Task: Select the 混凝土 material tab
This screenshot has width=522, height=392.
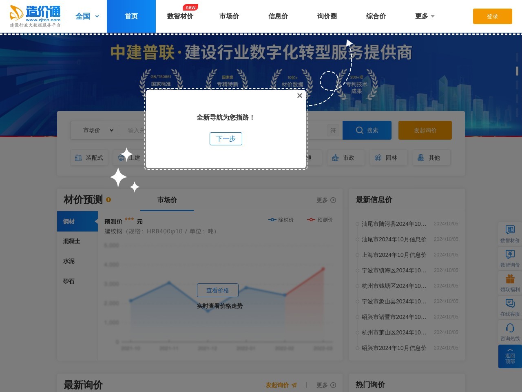Action: tap(71, 241)
